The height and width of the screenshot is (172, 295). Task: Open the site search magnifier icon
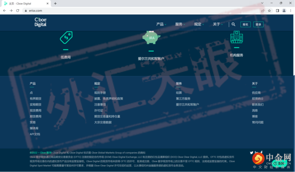click(x=233, y=24)
